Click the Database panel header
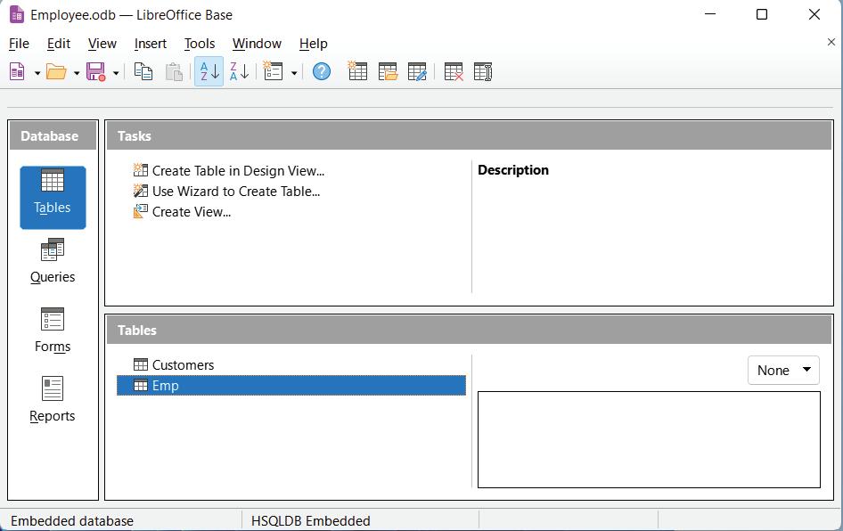 pyautogui.click(x=53, y=136)
